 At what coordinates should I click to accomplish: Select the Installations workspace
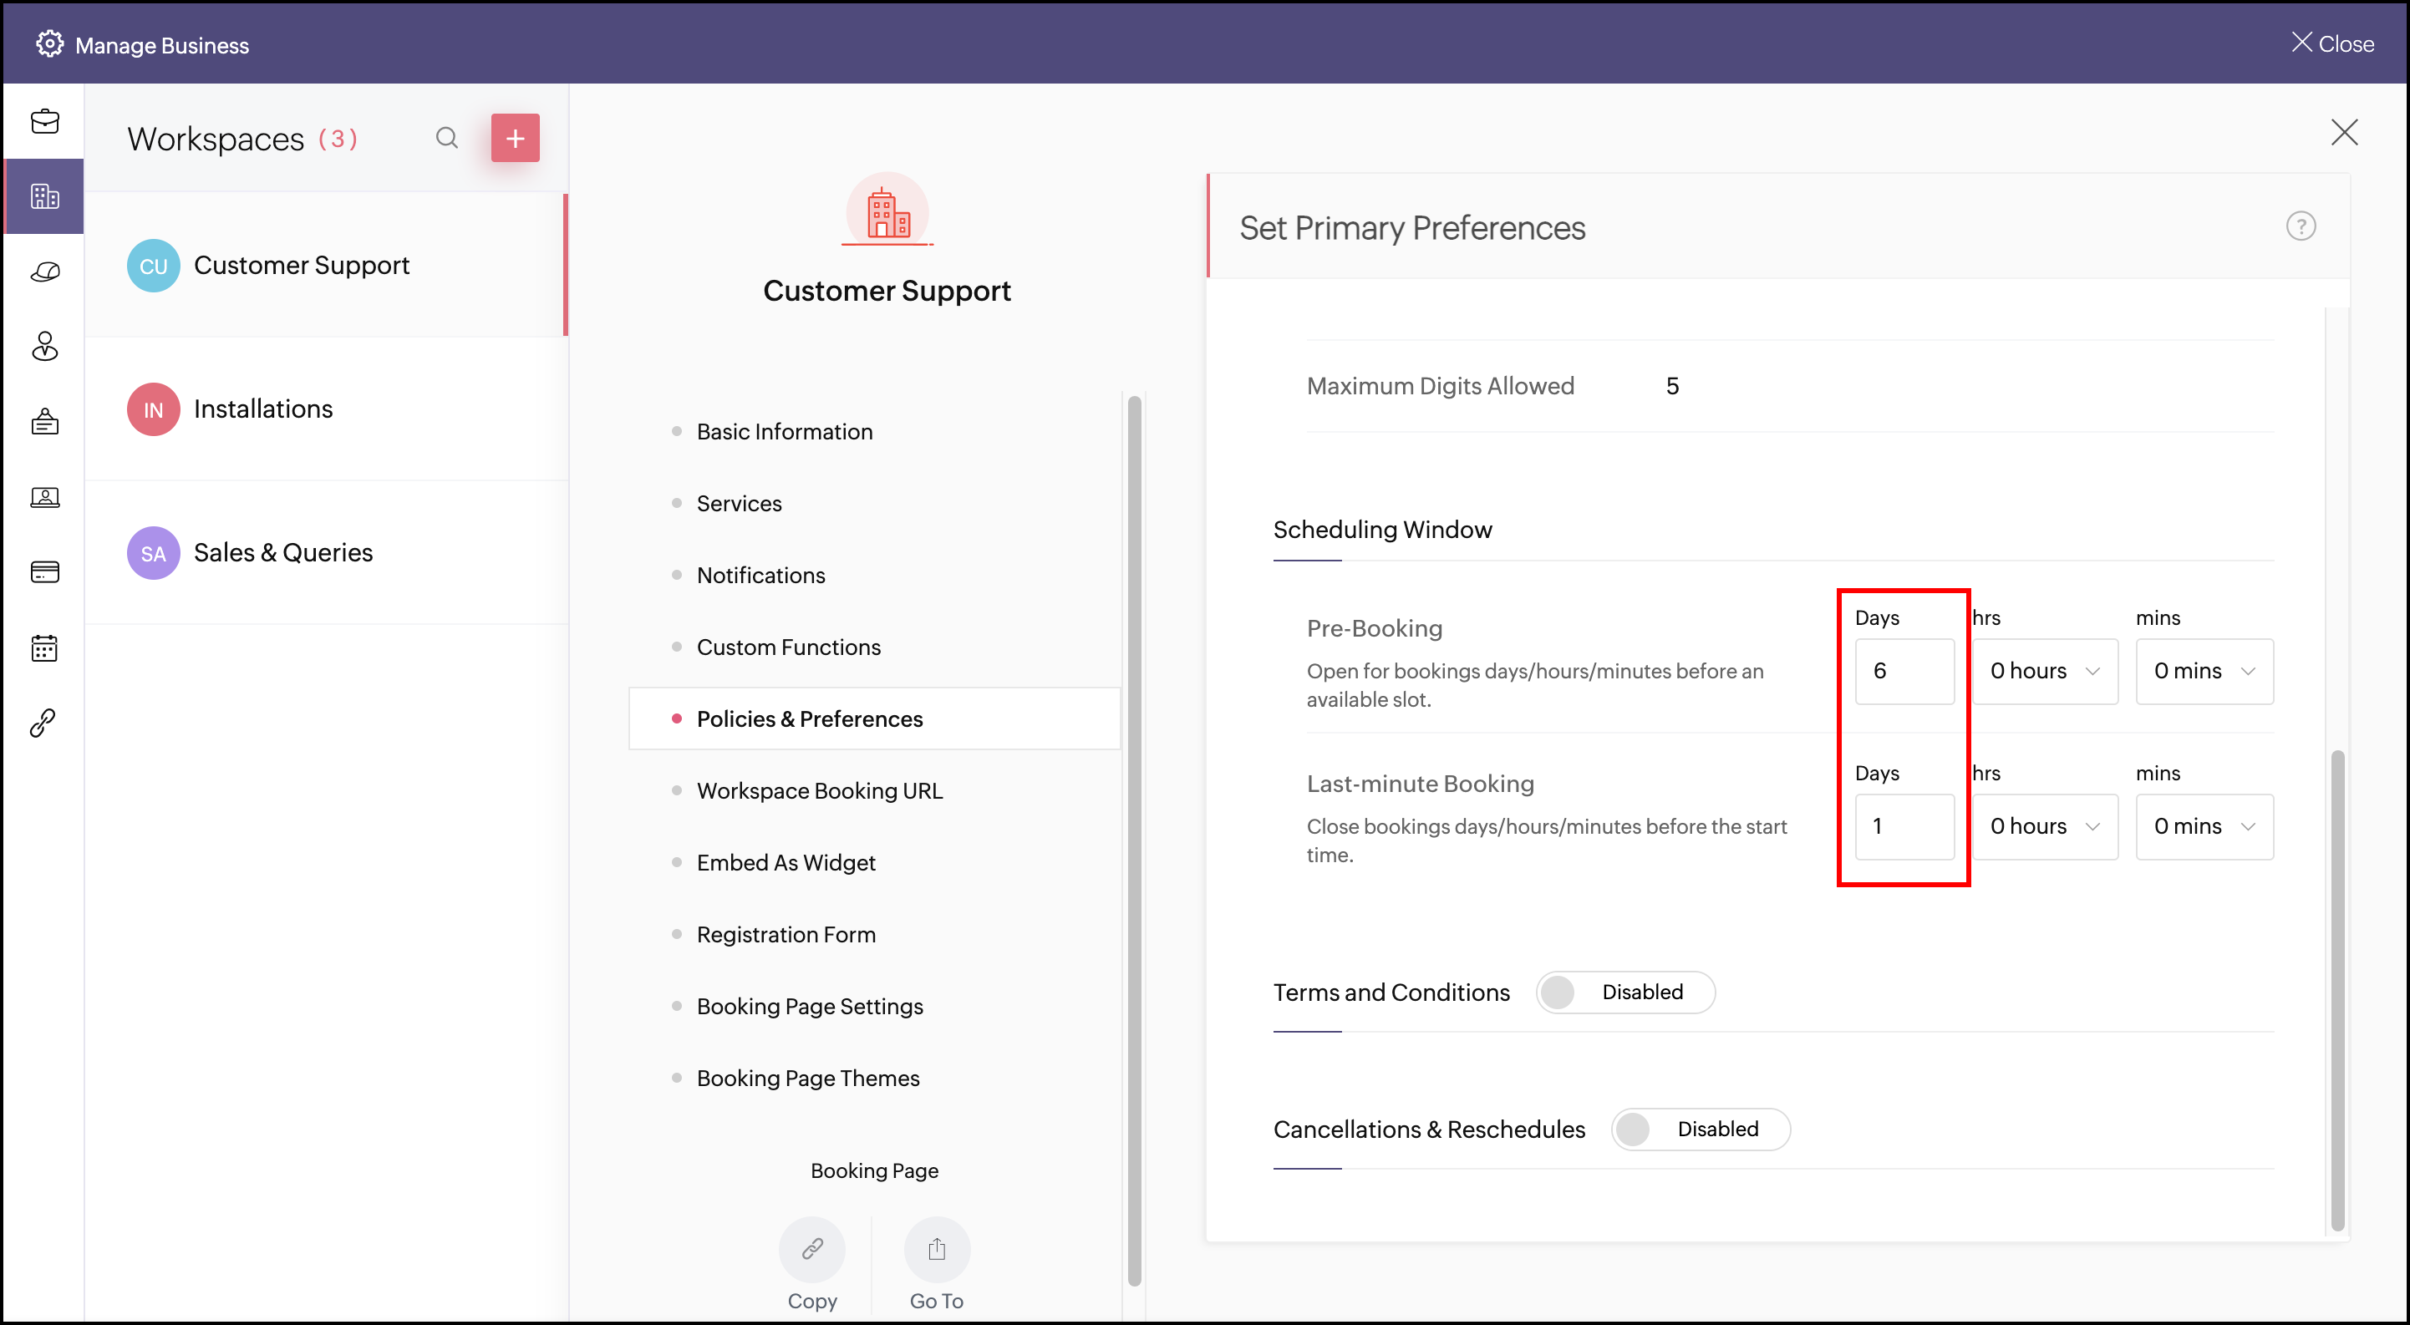[263, 409]
